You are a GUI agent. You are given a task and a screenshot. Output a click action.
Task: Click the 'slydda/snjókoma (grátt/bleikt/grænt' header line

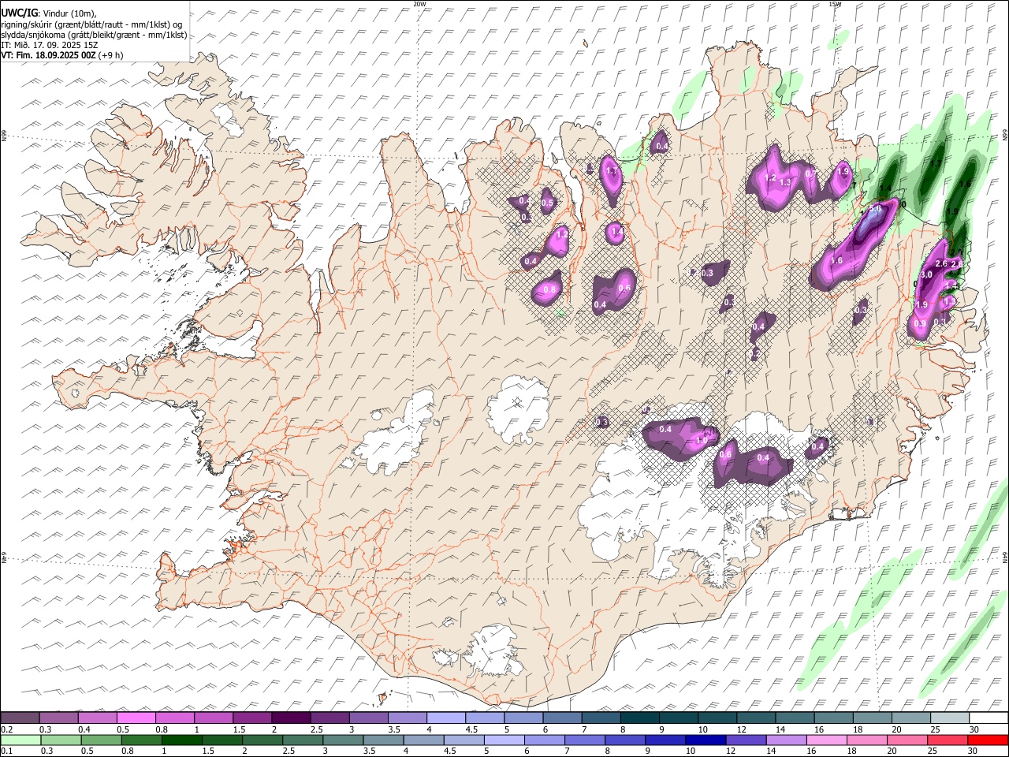(94, 35)
